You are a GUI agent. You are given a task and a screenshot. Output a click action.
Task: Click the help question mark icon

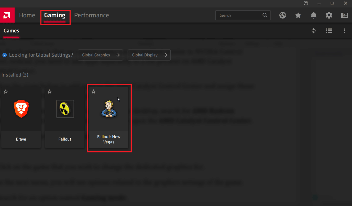(x=306, y=3)
